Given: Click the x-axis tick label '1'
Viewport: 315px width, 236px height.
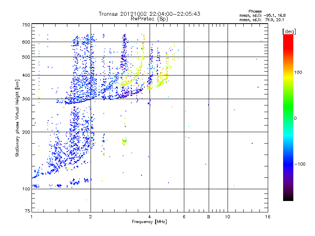Looking at the screenshot, I should tap(31, 217).
